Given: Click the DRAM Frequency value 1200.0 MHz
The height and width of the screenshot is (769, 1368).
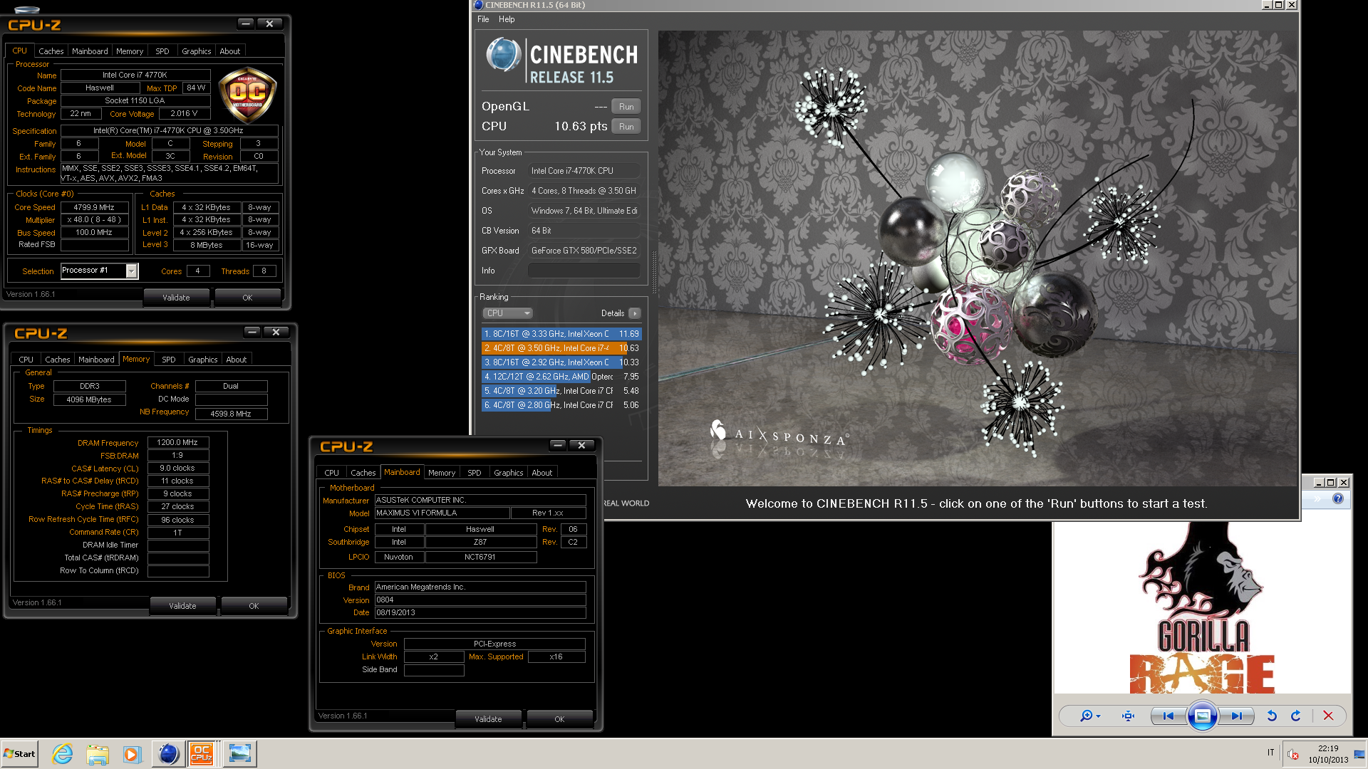Looking at the screenshot, I should tap(178, 443).
